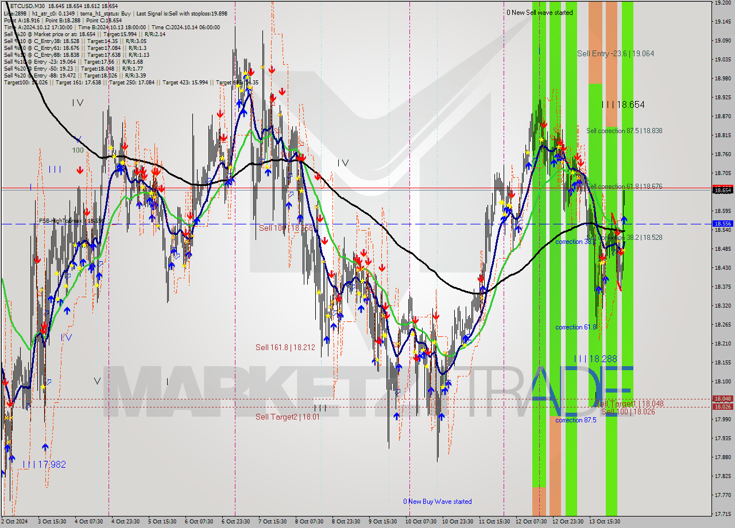Click the blue 18.556 price tag on axis
This screenshot has height=528, width=735.
click(722, 224)
